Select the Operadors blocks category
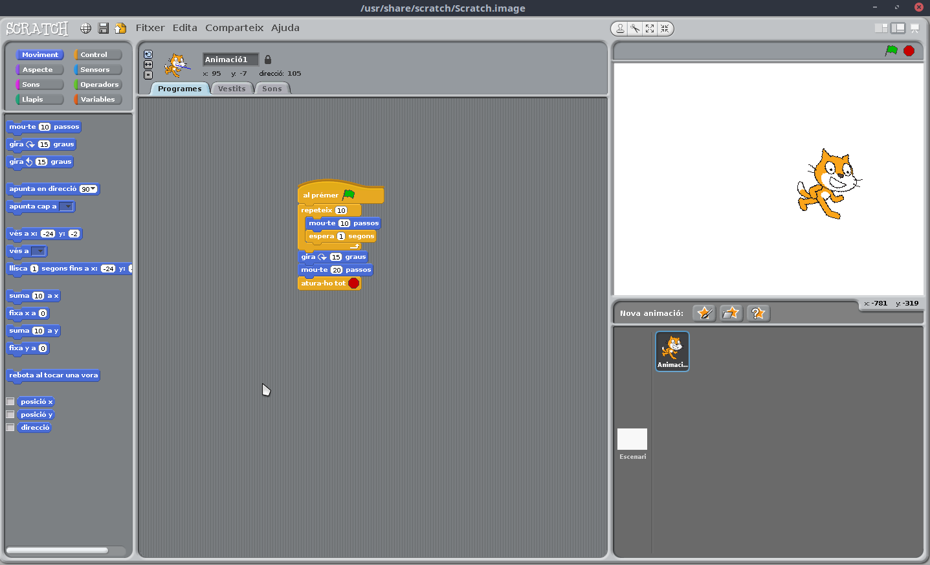 (x=98, y=85)
